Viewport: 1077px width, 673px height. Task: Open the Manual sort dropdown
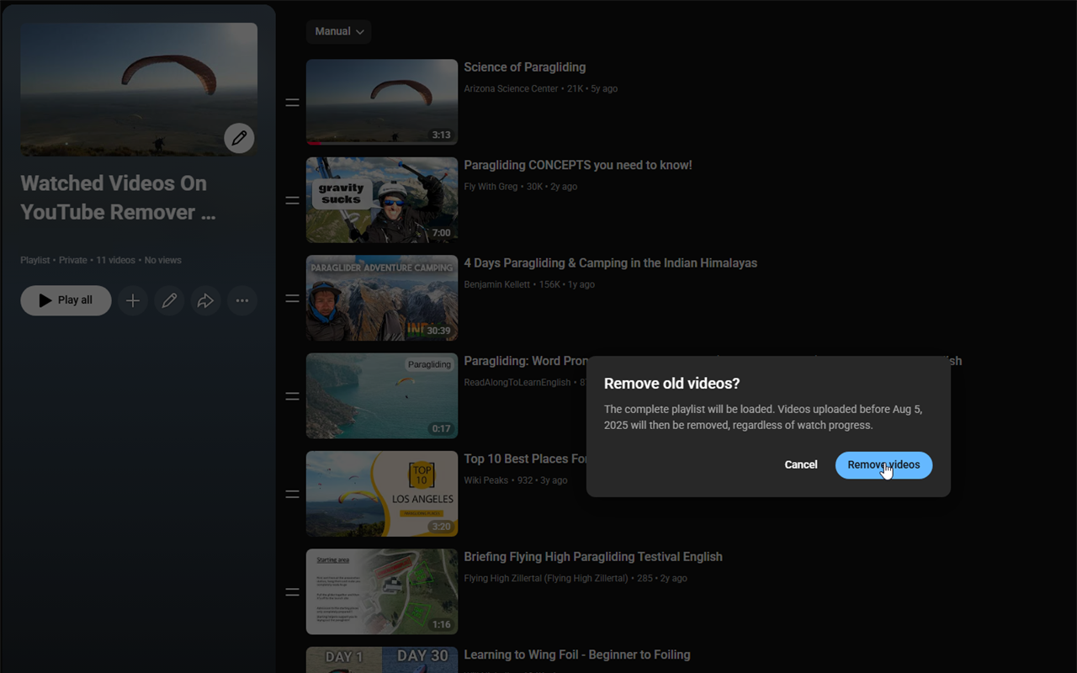pyautogui.click(x=339, y=32)
